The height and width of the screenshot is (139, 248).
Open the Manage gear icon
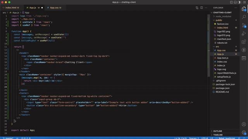pos(244,132)
